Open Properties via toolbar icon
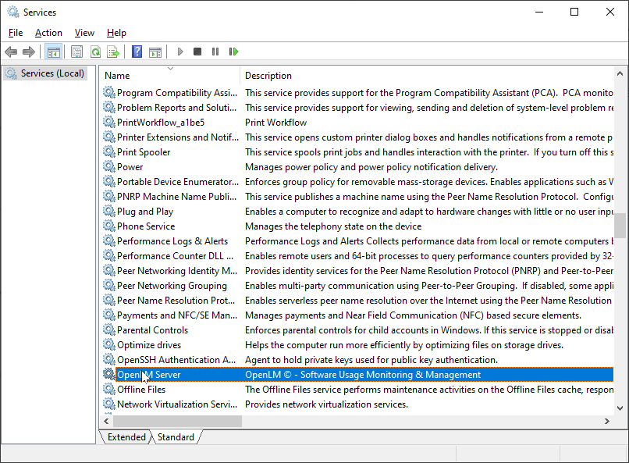Viewport: 629px width, 463px height. point(76,52)
